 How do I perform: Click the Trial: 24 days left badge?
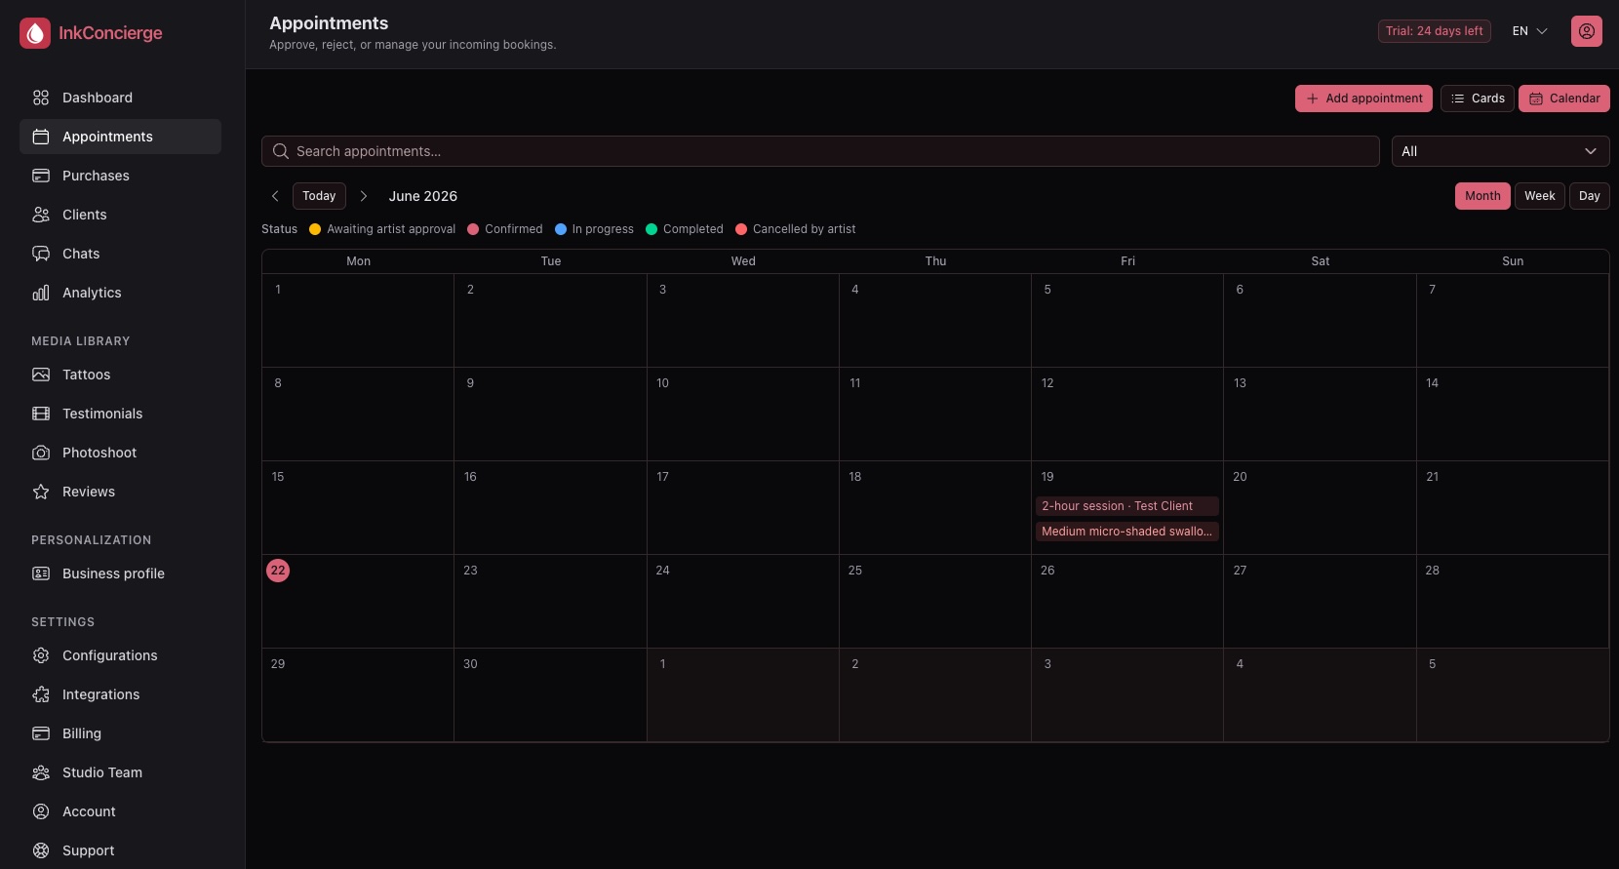click(x=1435, y=31)
